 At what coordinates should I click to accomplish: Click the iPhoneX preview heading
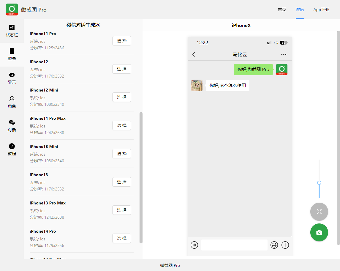click(241, 25)
